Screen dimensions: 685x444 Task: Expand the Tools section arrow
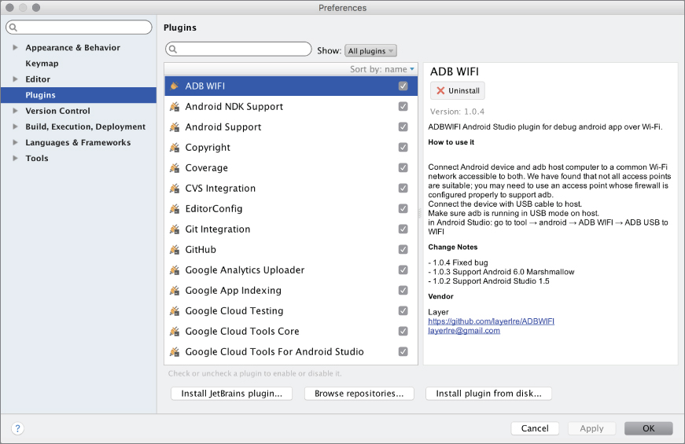coord(15,158)
